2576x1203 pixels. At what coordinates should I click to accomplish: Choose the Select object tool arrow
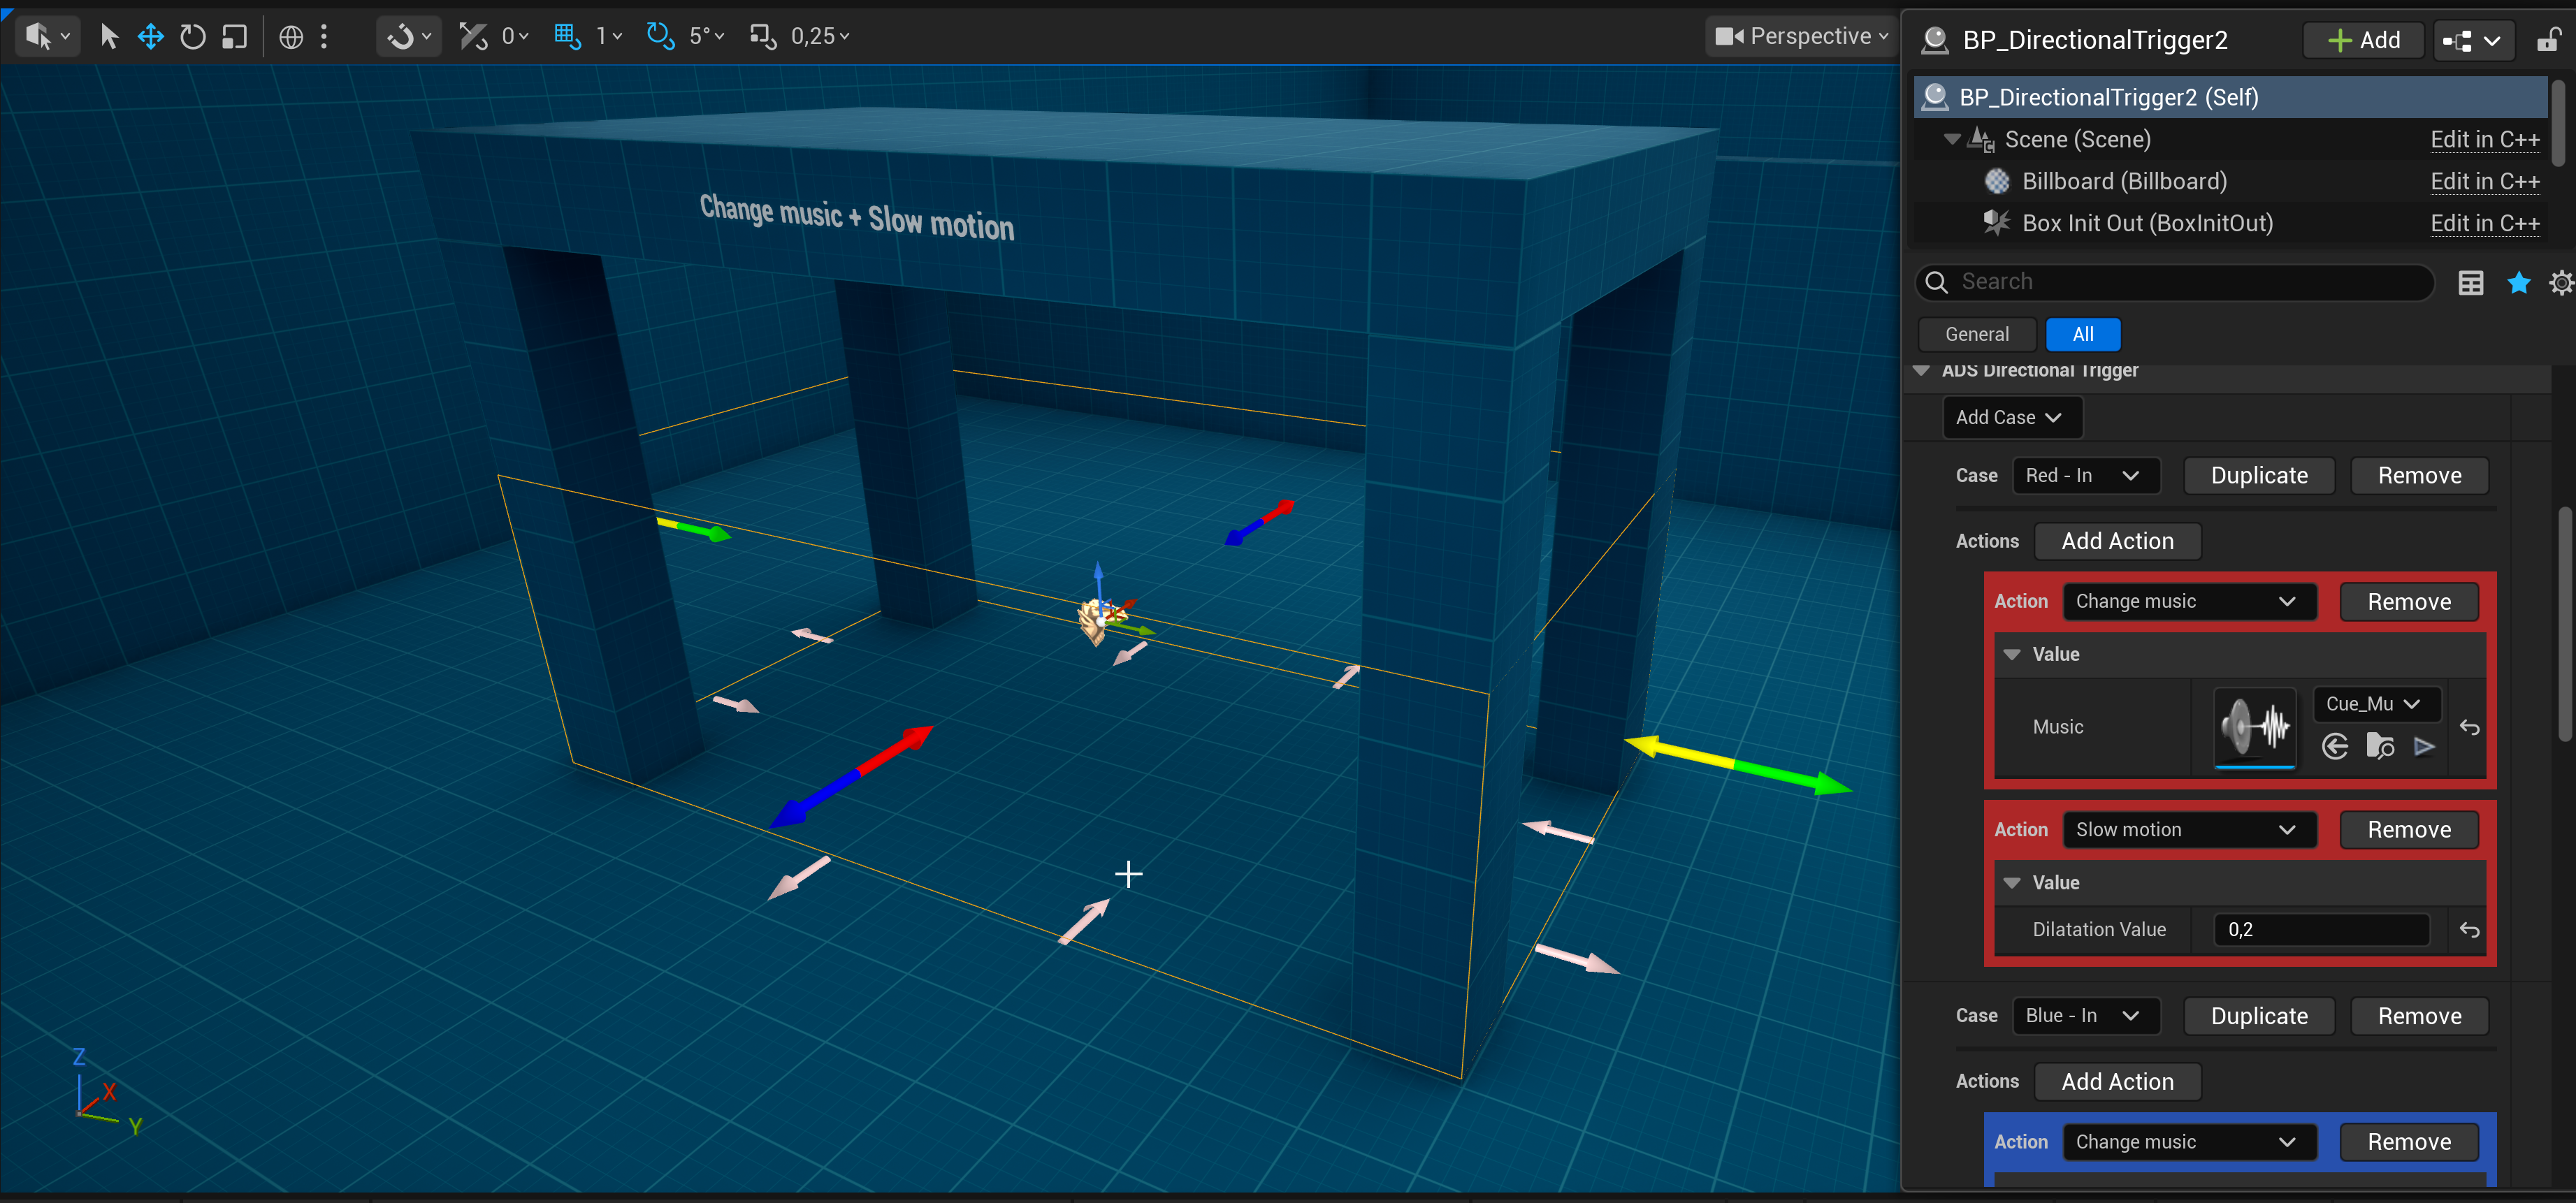tap(109, 37)
